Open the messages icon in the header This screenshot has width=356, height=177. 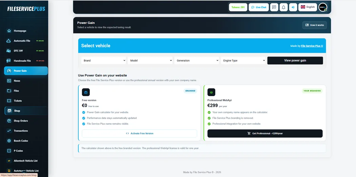pyautogui.click(x=274, y=7)
